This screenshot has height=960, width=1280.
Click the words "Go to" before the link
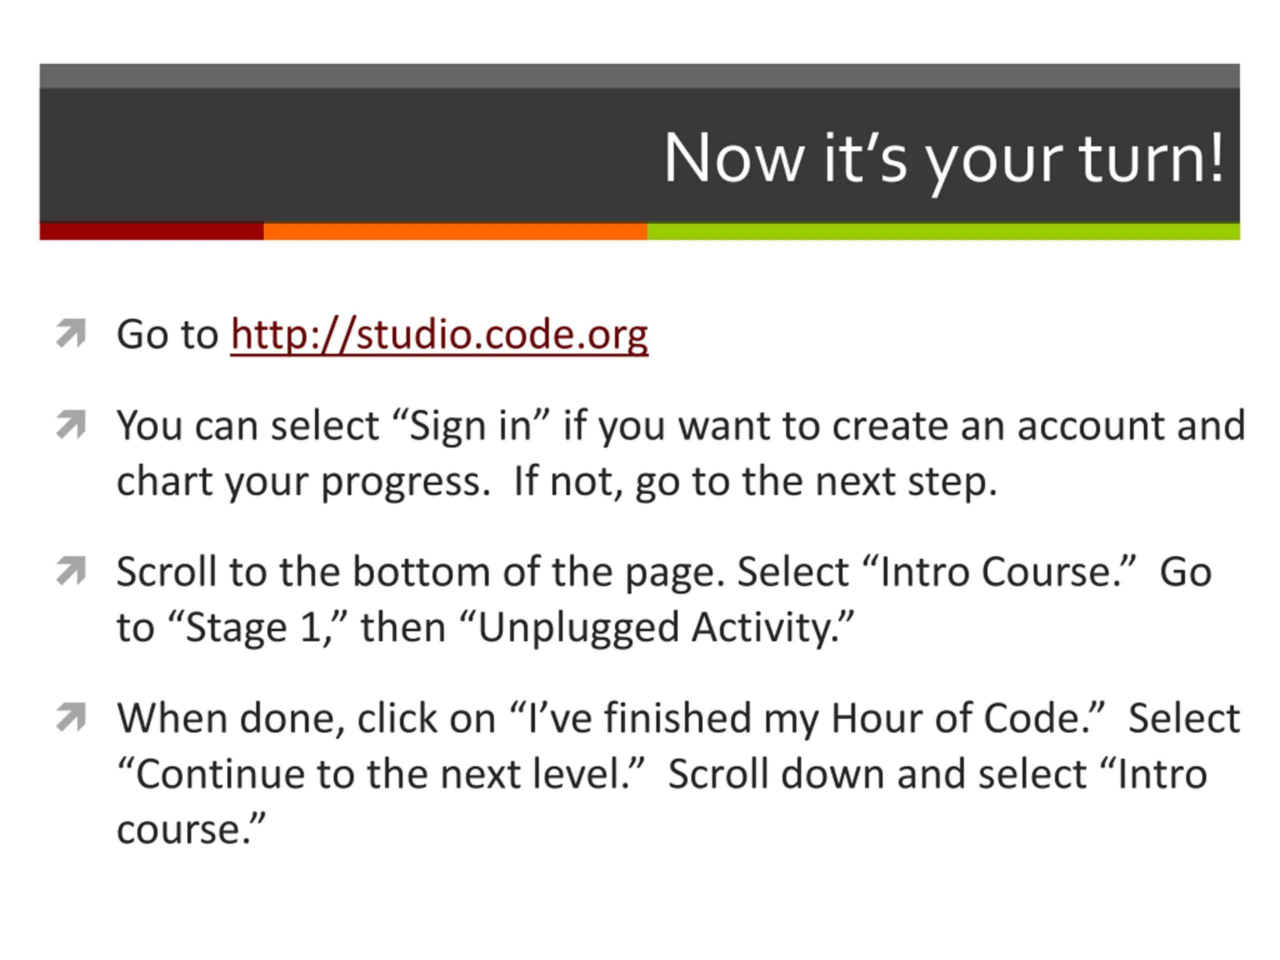click(x=167, y=334)
